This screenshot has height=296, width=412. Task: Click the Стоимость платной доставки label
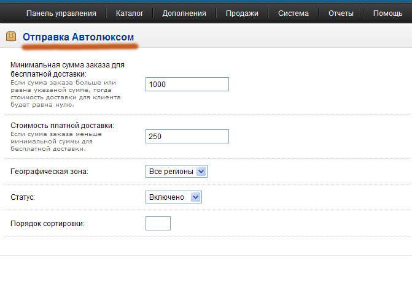click(62, 126)
